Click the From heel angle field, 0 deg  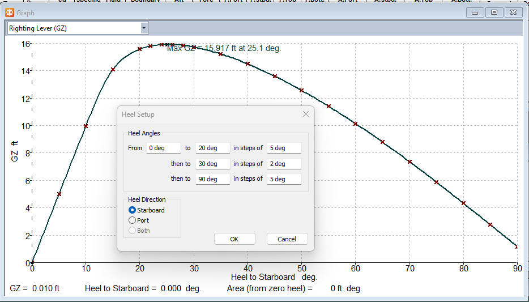164,148
